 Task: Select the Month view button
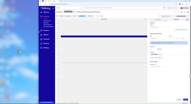point(90,16)
